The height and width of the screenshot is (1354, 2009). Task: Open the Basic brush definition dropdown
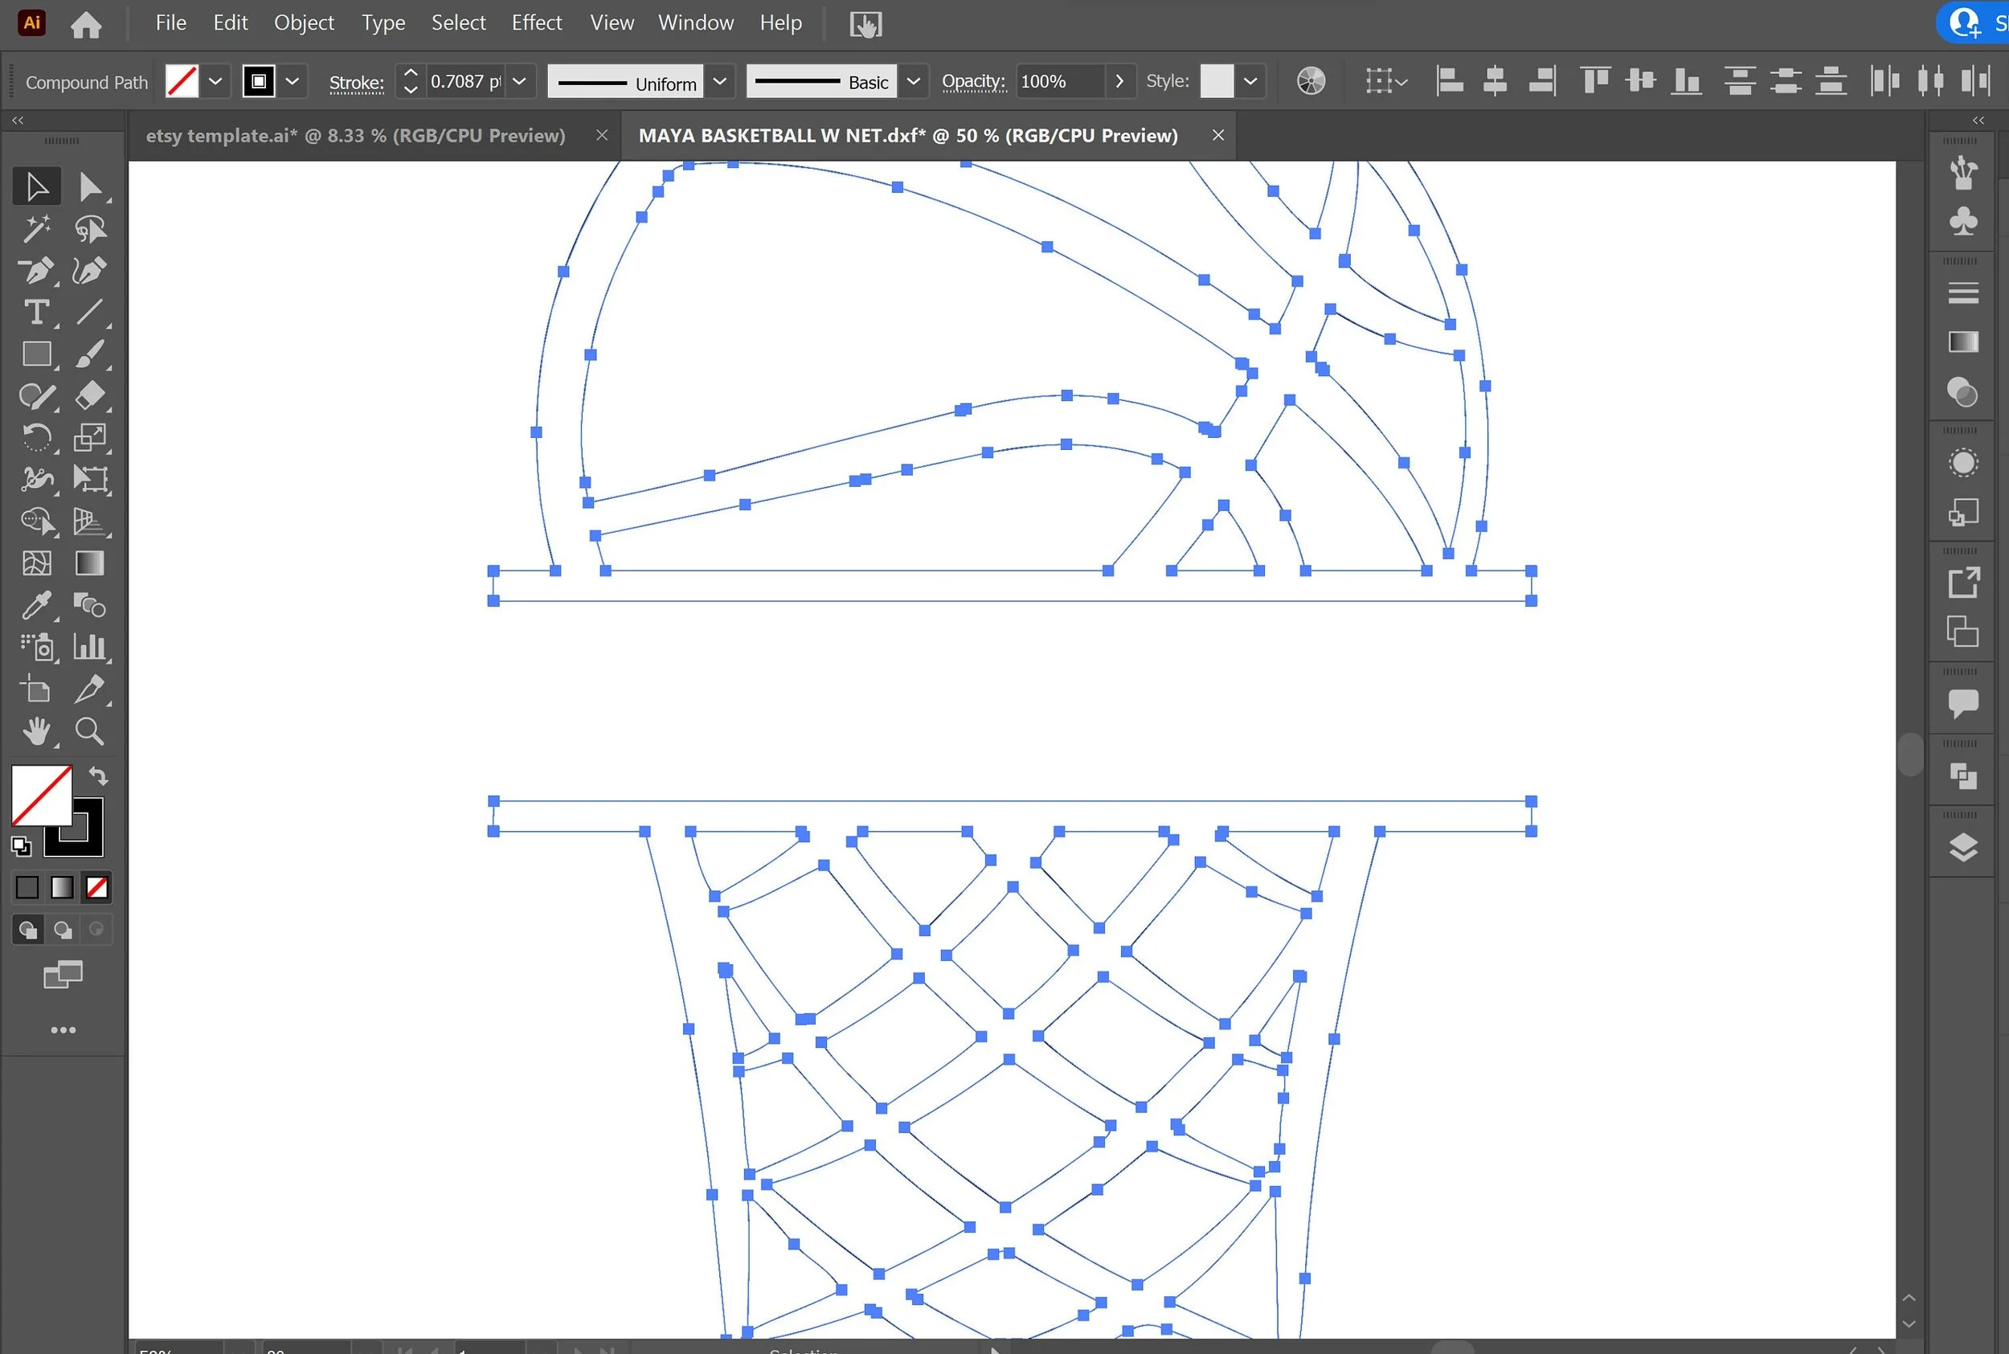[913, 81]
